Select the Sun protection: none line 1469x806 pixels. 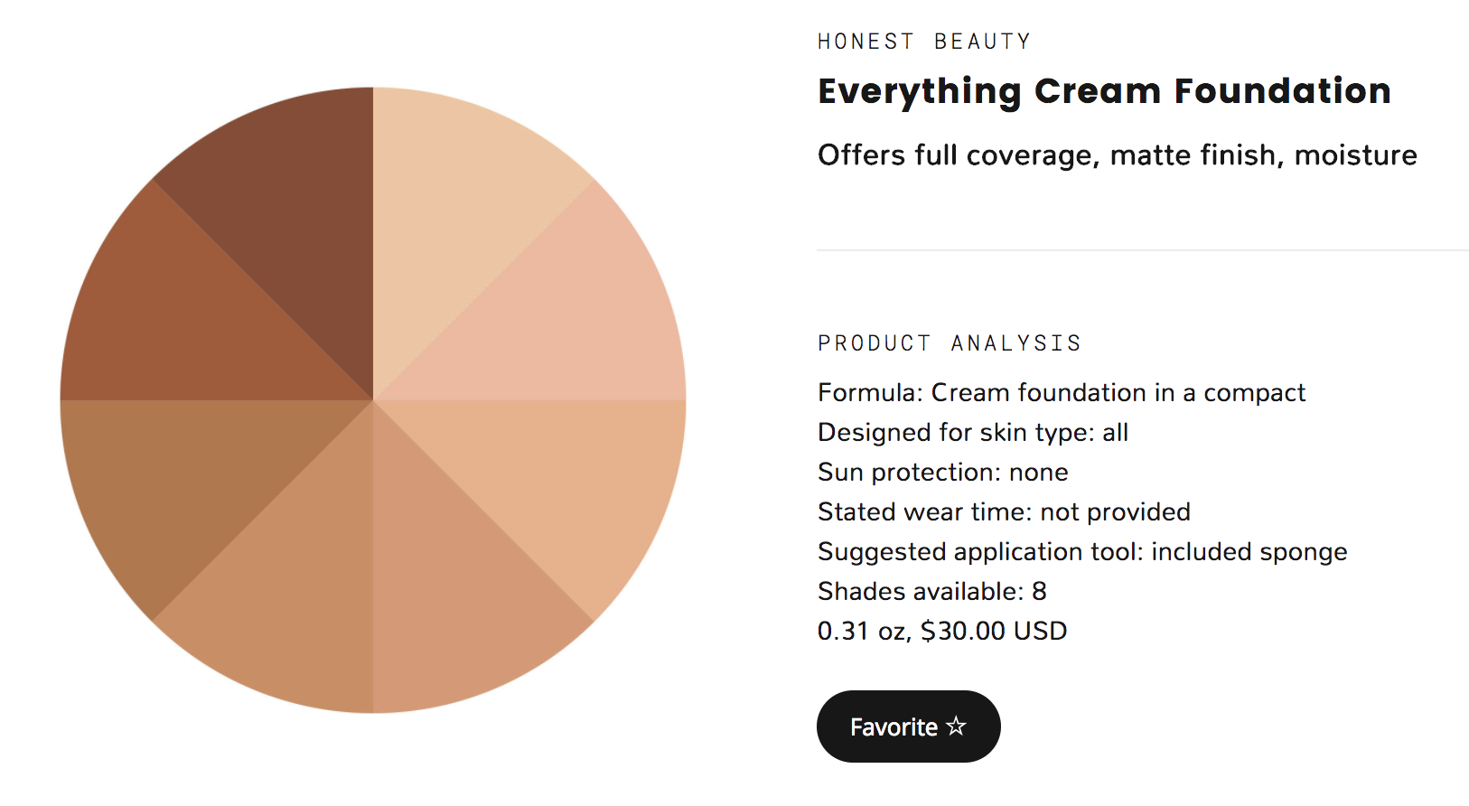(942, 473)
